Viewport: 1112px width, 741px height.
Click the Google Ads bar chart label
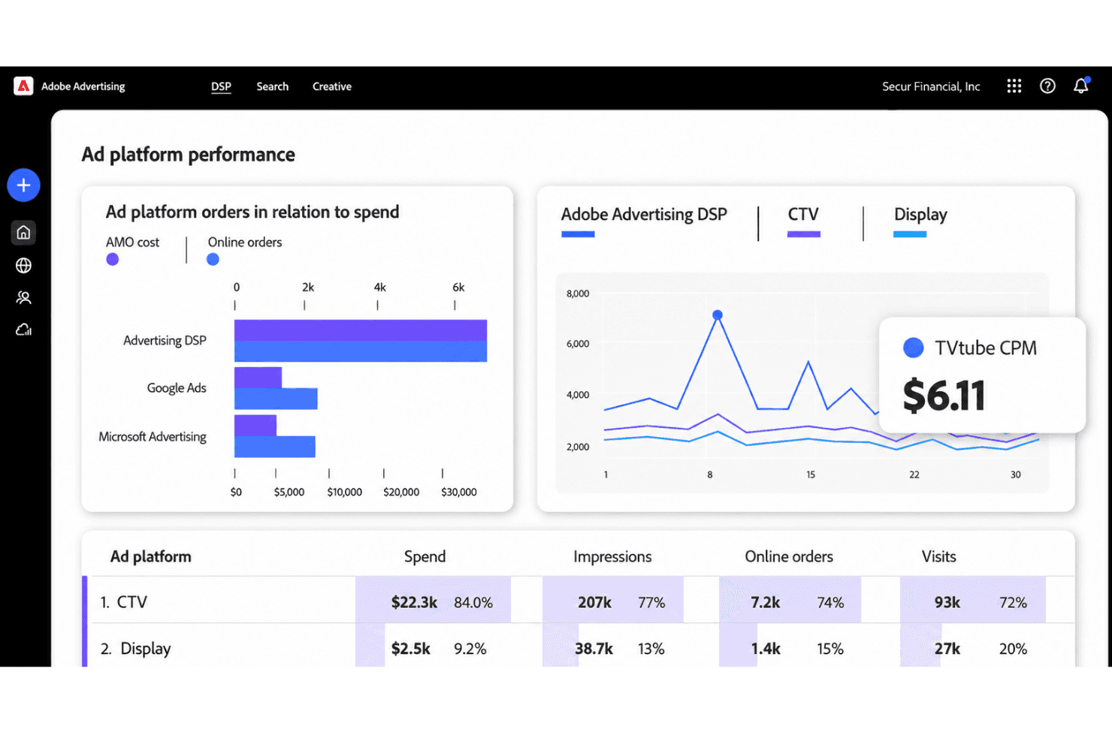coord(177,388)
